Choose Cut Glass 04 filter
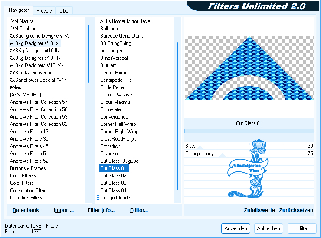The image size is (321, 238). pyautogui.click(x=113, y=190)
